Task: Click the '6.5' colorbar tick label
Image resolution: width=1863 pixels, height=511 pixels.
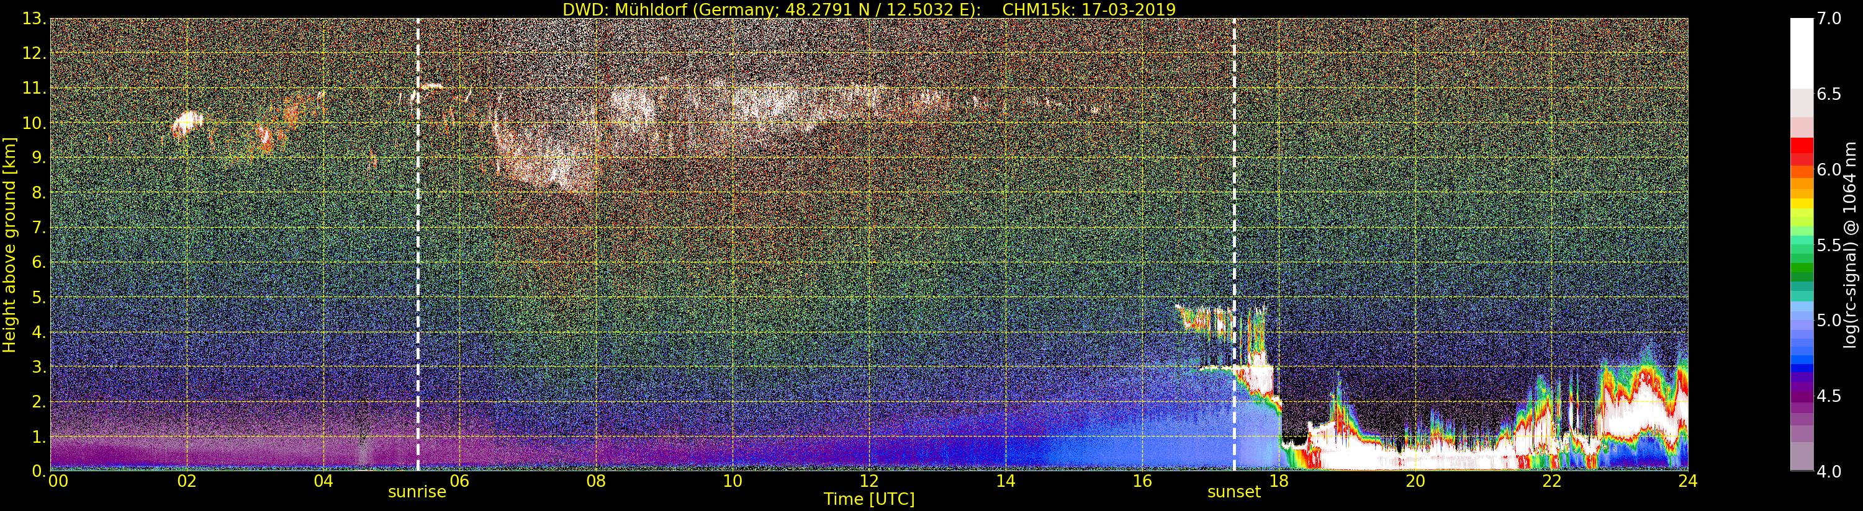Action: click(1829, 94)
